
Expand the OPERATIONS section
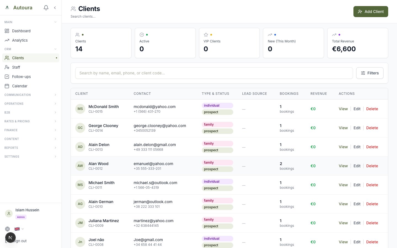point(31,104)
